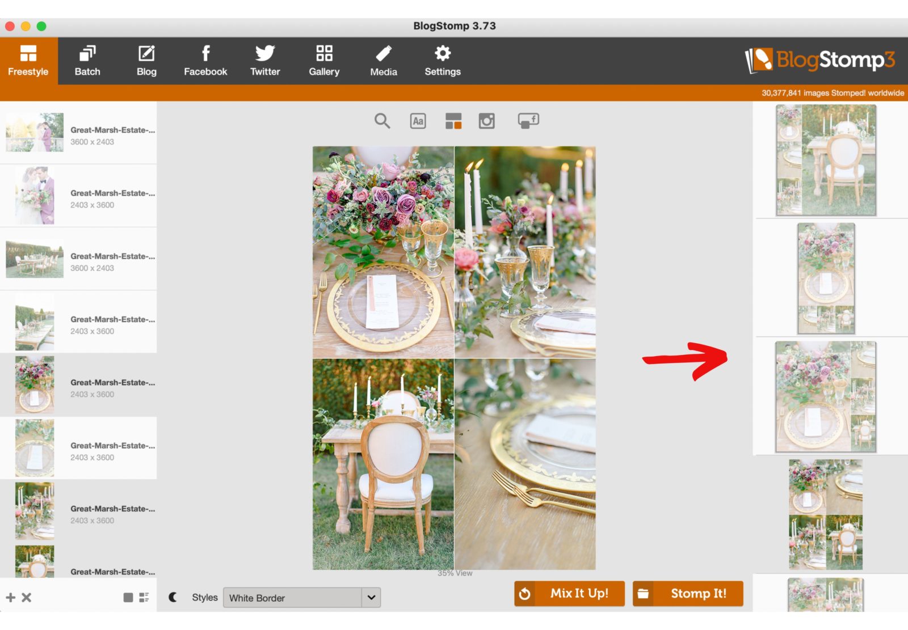Select the Freestyle layout tool

point(28,60)
